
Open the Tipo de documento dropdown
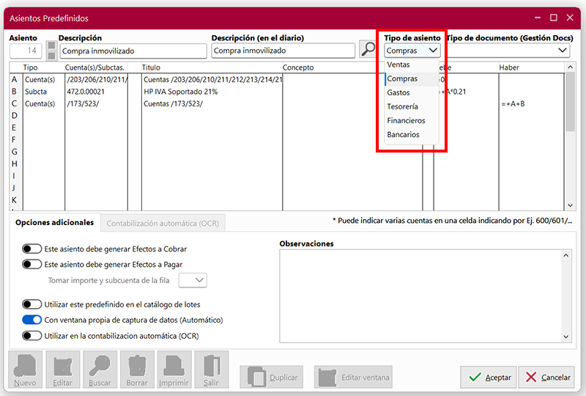point(562,51)
